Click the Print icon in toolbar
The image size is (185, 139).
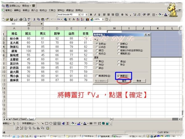click(x=21, y=19)
